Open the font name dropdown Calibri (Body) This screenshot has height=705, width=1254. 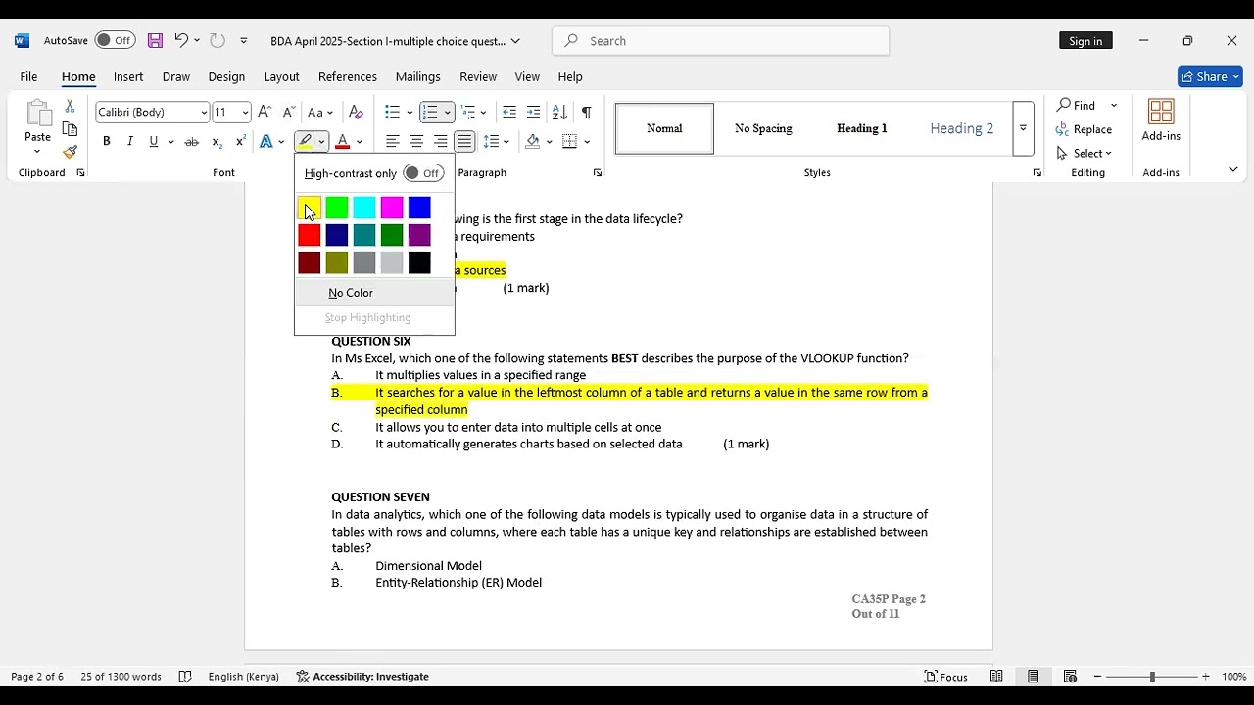[204, 112]
